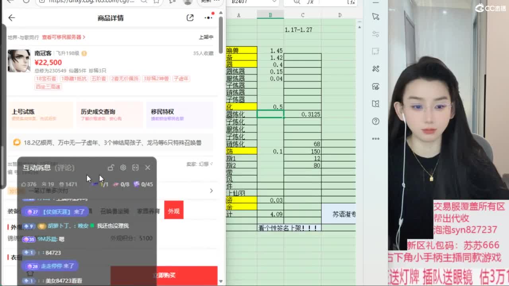Open the help question mark icon

point(376,121)
